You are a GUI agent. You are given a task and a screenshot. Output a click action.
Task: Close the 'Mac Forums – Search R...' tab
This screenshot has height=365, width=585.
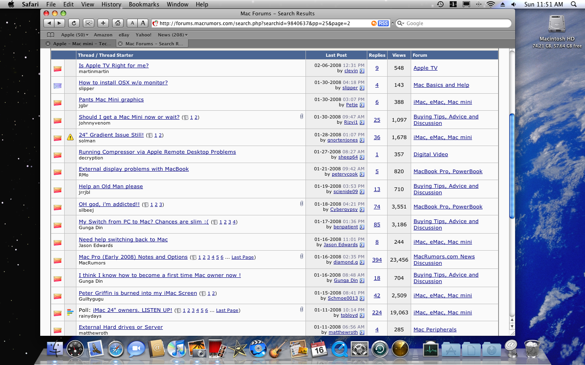pyautogui.click(x=120, y=44)
